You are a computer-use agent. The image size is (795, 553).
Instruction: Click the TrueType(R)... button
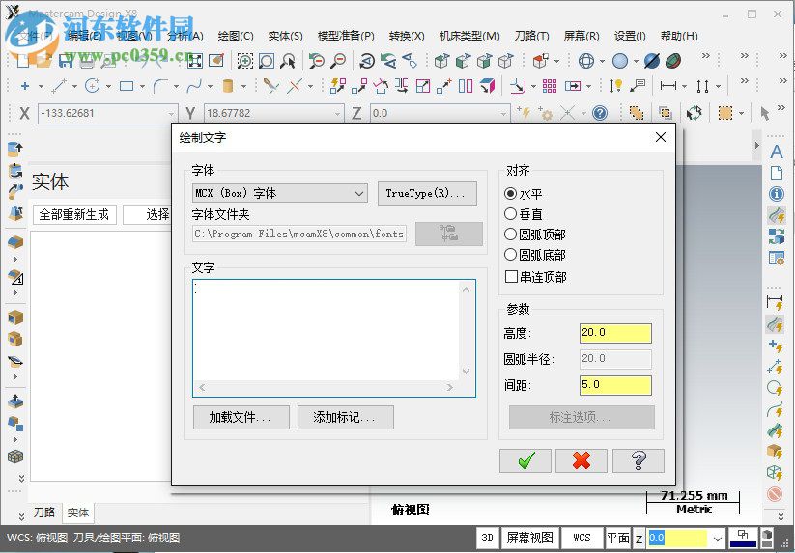click(x=427, y=193)
